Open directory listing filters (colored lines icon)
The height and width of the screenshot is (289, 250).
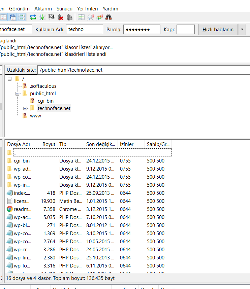coord(81,17)
